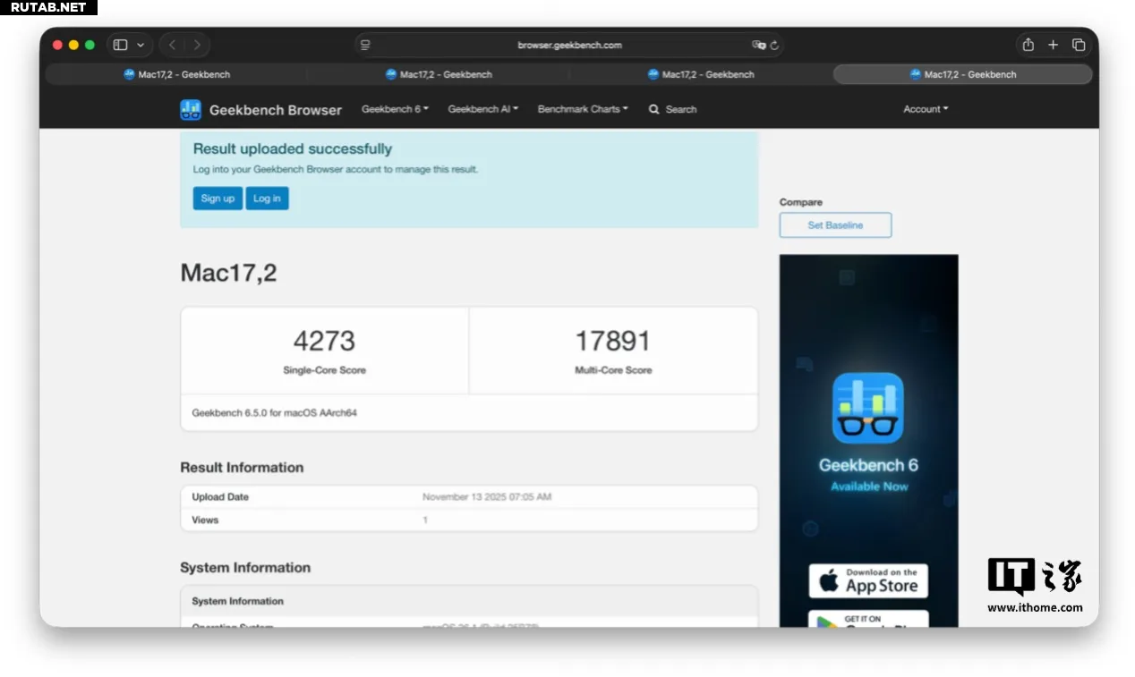Reload the Geekbench page
Viewport: 1135px width, 677px height.
tap(774, 45)
